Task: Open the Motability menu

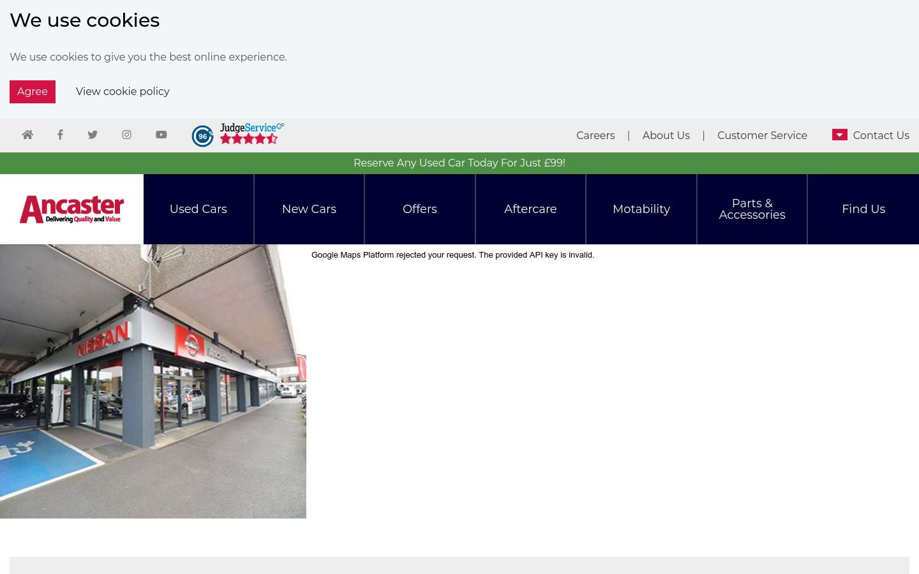Action: (x=641, y=209)
